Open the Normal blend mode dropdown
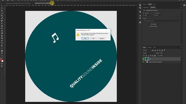The image size is (186, 104). 149,53
